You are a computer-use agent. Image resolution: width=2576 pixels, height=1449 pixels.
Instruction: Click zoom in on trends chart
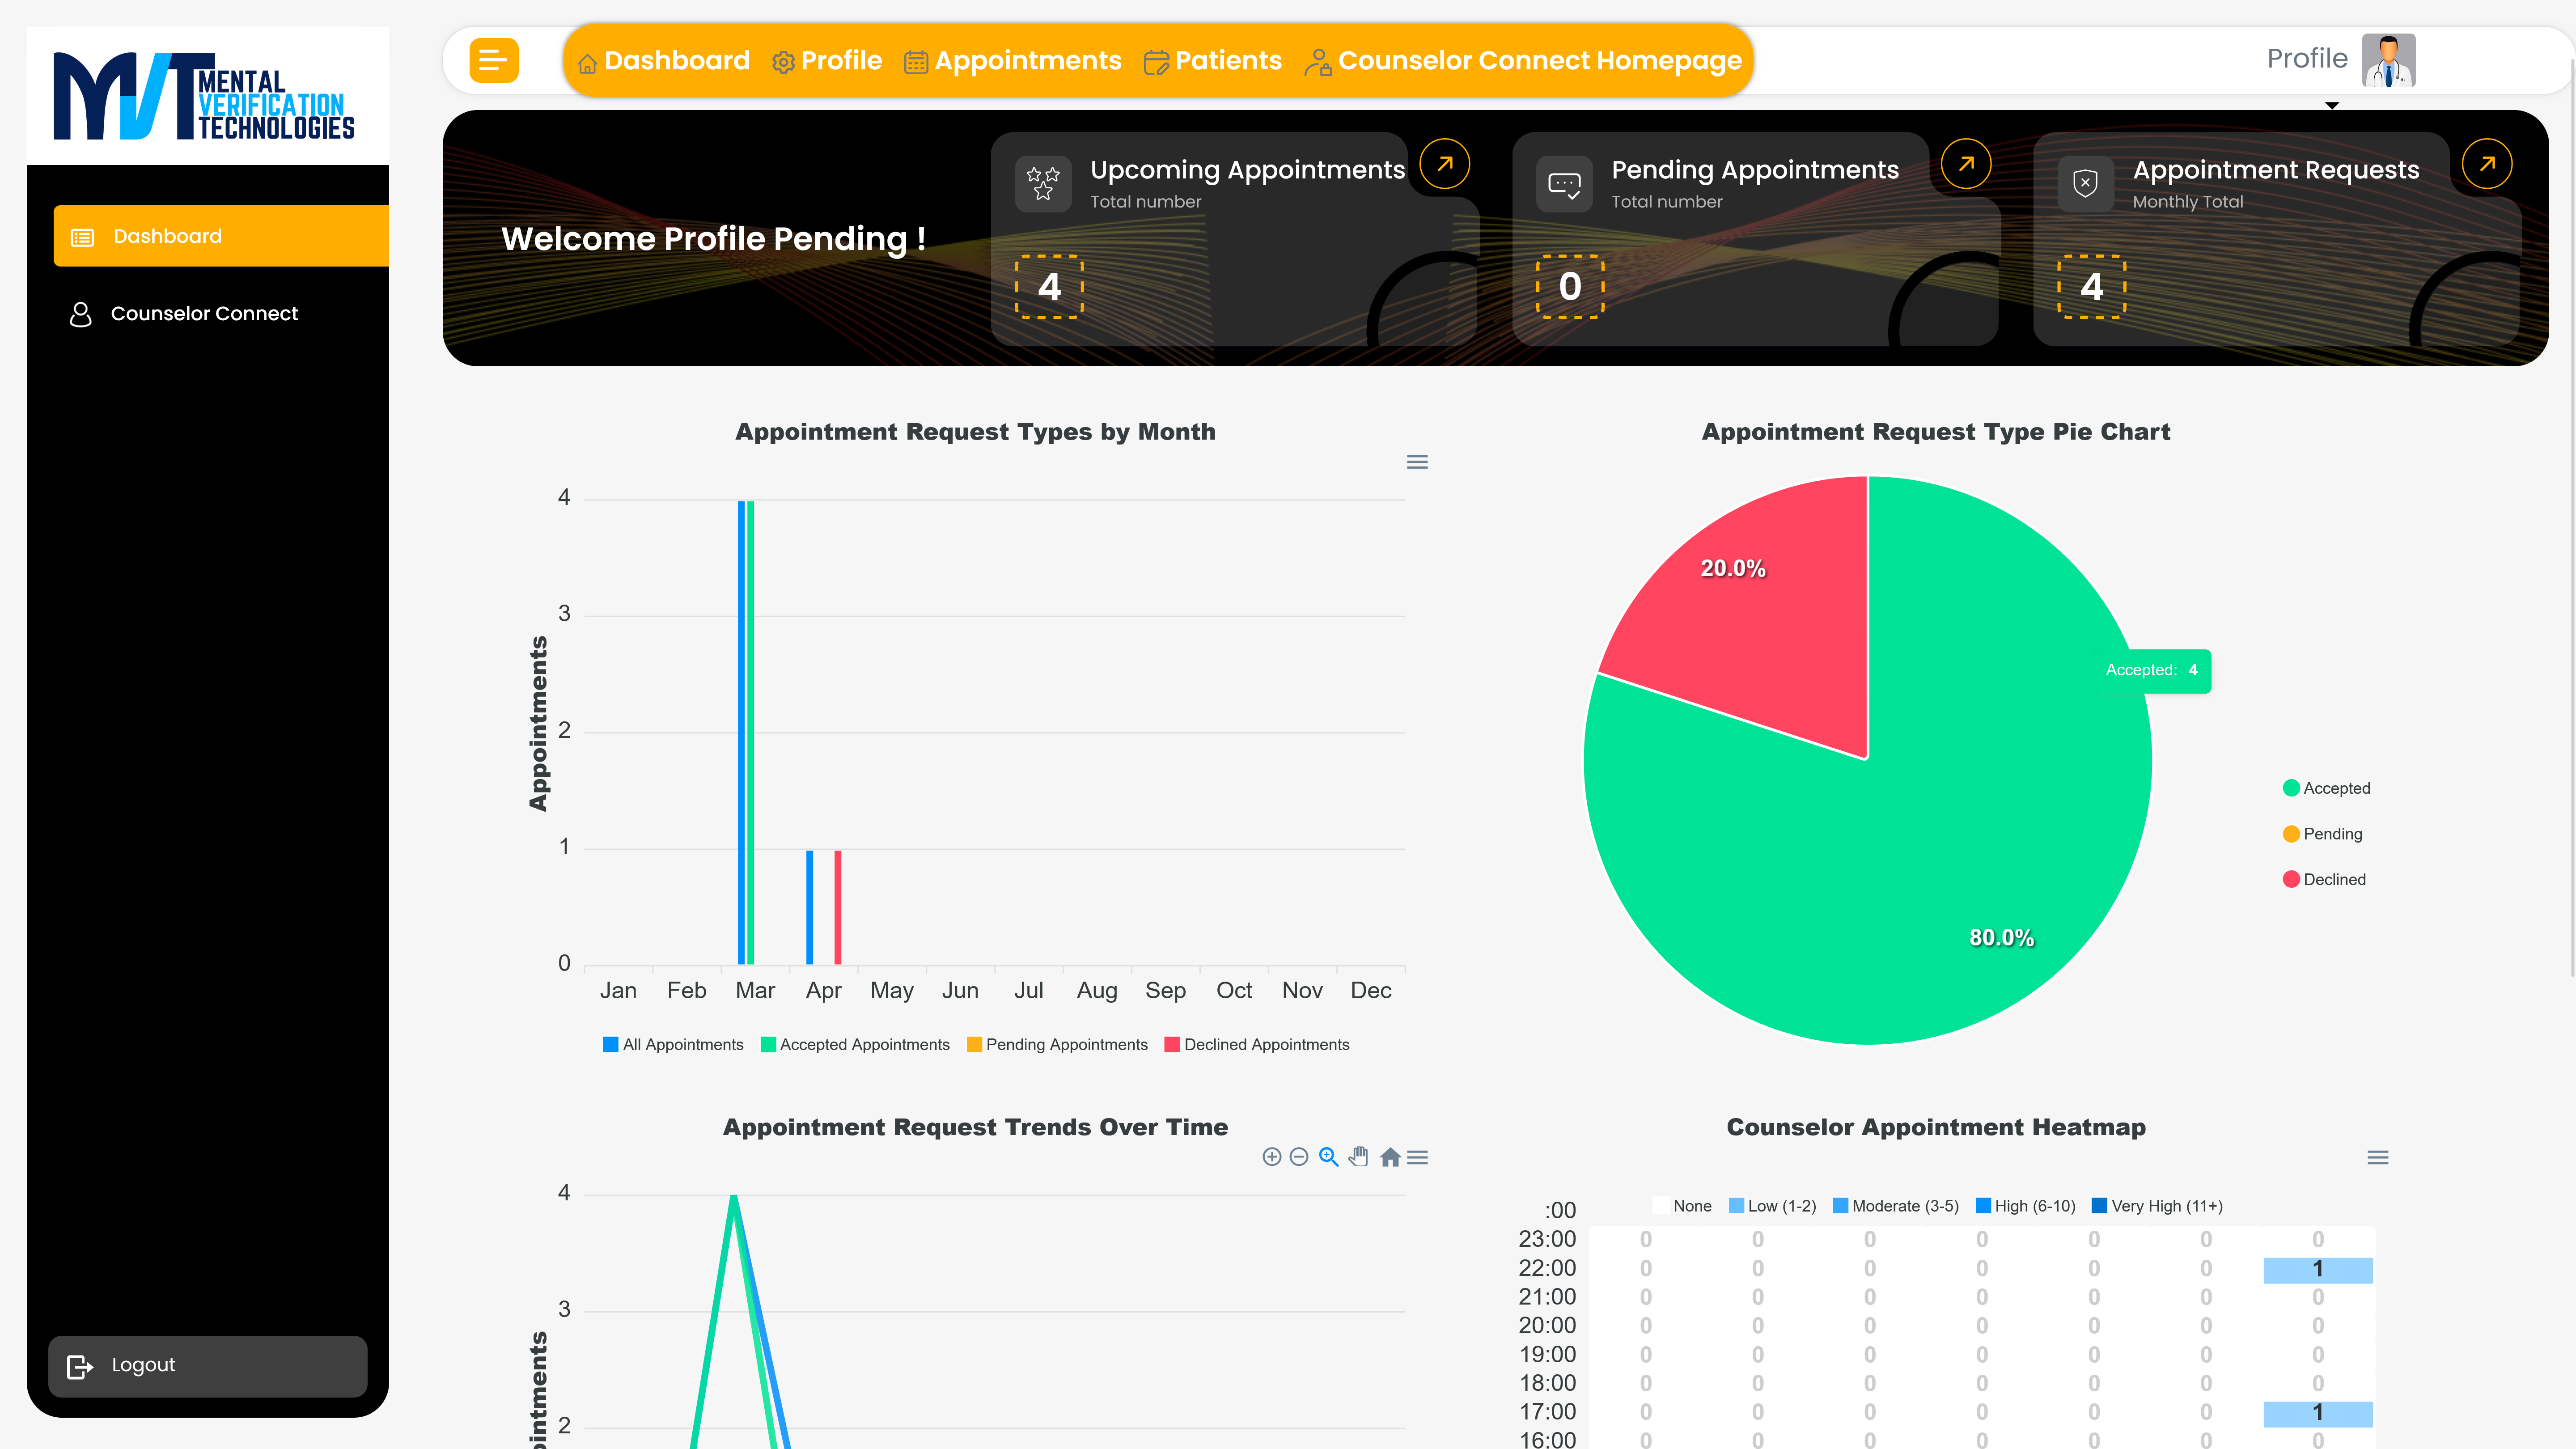[x=1272, y=1157]
